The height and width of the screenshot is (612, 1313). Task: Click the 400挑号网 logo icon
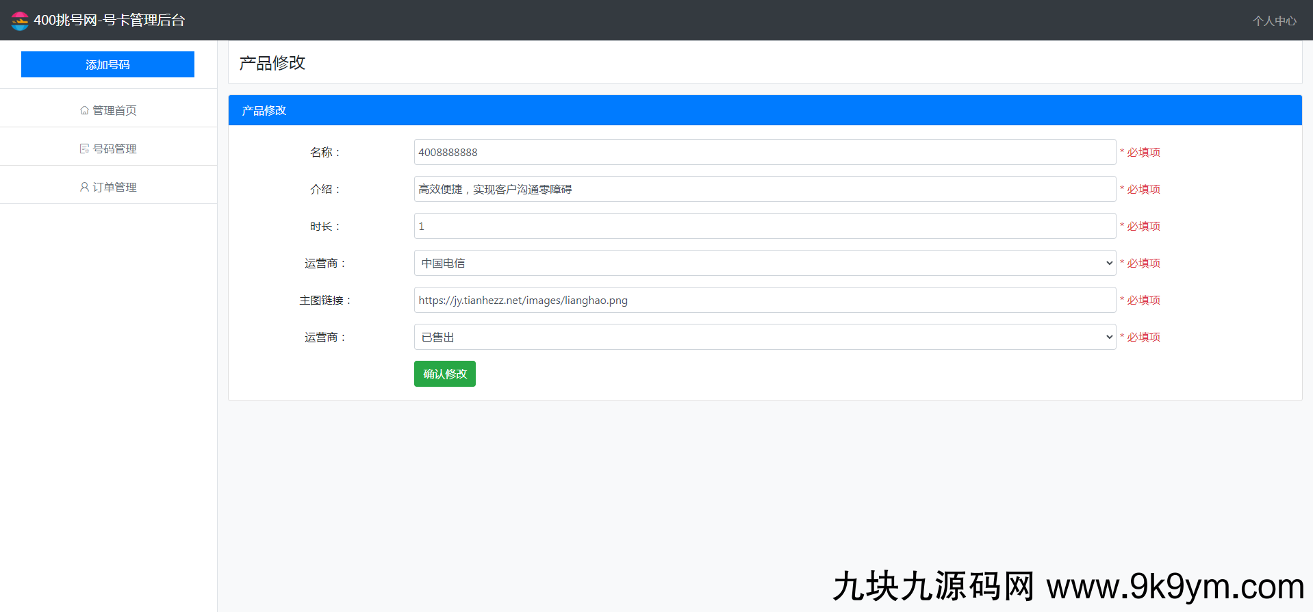coord(20,21)
